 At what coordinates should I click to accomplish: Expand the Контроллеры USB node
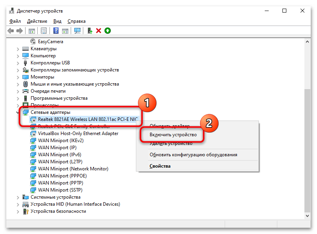click(18, 63)
